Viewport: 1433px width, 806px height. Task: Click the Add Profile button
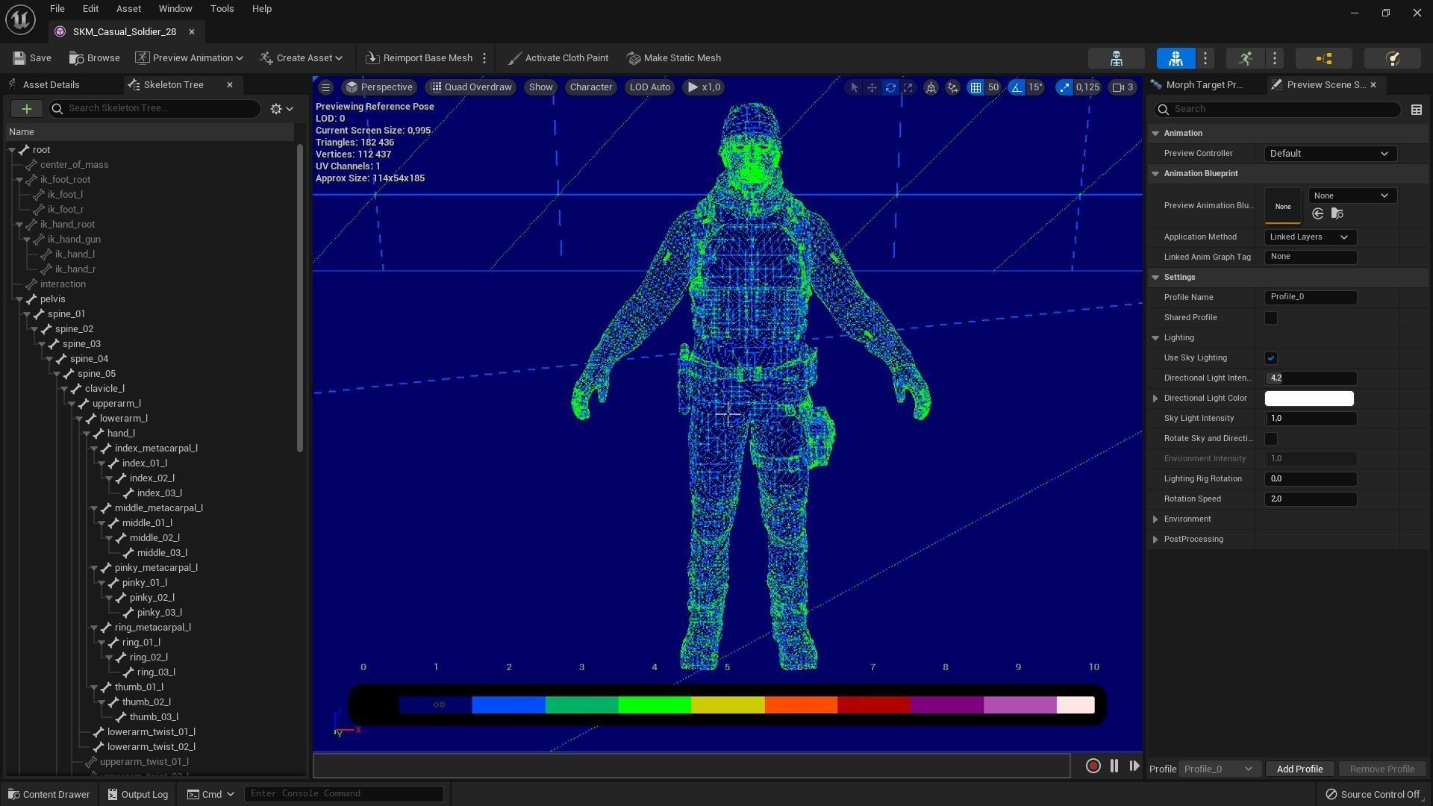pyautogui.click(x=1299, y=769)
